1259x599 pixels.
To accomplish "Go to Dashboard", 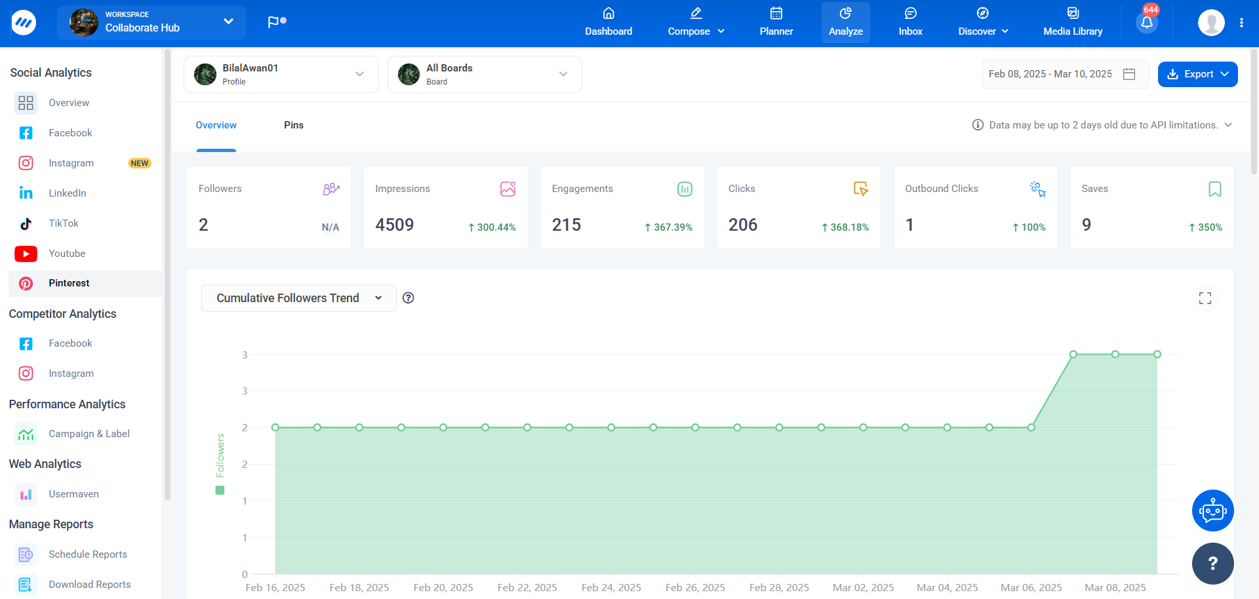I will 609,23.
